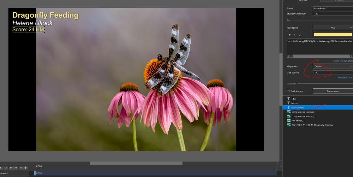The image size is (353, 177).
Task: Switch to the Properties tab
Action: (301, 1)
